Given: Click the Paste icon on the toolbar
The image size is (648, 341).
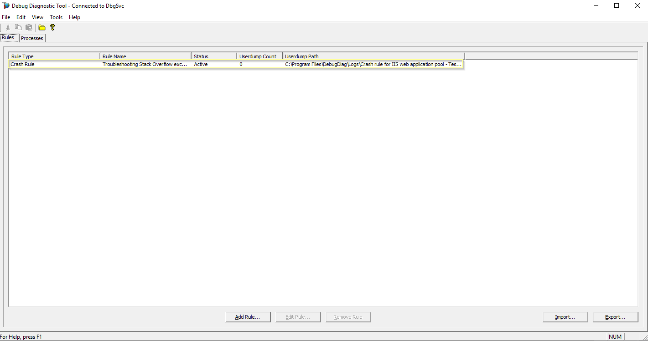Looking at the screenshot, I should coord(29,27).
